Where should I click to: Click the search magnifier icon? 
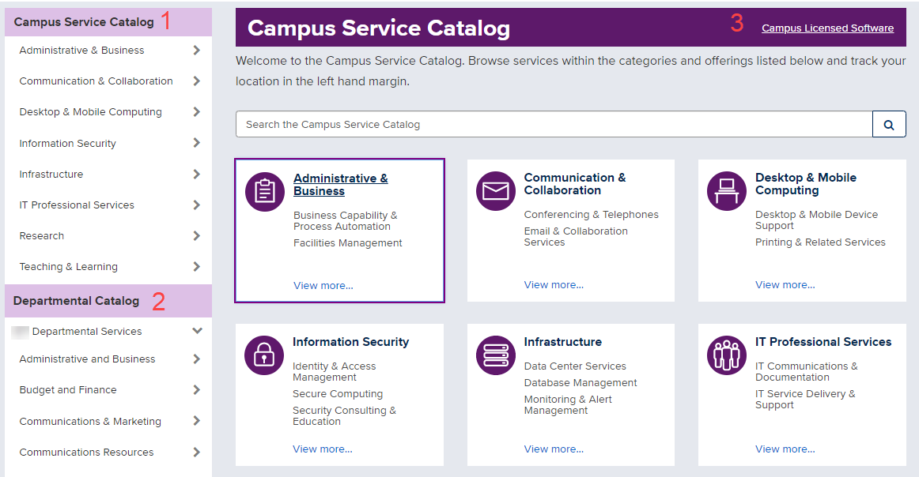pyautogui.click(x=889, y=124)
